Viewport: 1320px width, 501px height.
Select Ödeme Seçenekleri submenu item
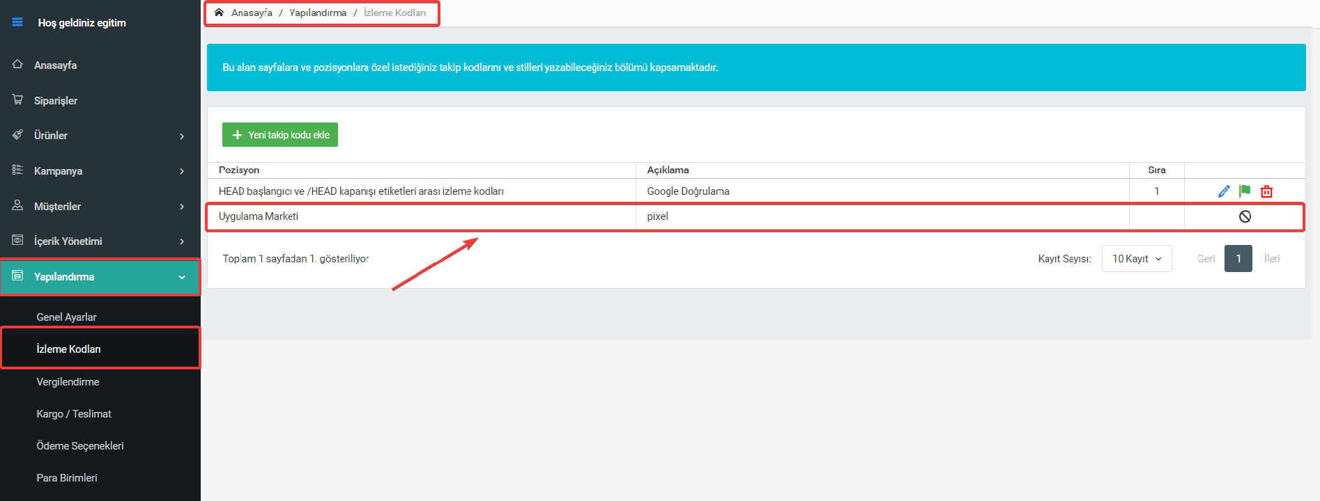pyautogui.click(x=80, y=446)
